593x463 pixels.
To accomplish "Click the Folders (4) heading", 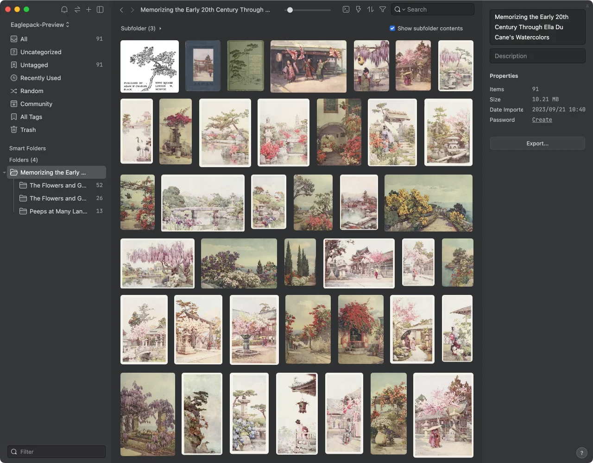I will pos(24,160).
